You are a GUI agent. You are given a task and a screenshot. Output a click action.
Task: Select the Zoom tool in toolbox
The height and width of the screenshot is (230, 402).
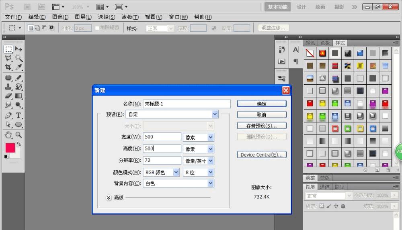pyautogui.click(x=18, y=135)
